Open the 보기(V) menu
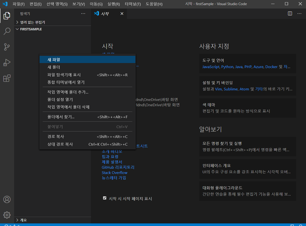 (x=79, y=4)
